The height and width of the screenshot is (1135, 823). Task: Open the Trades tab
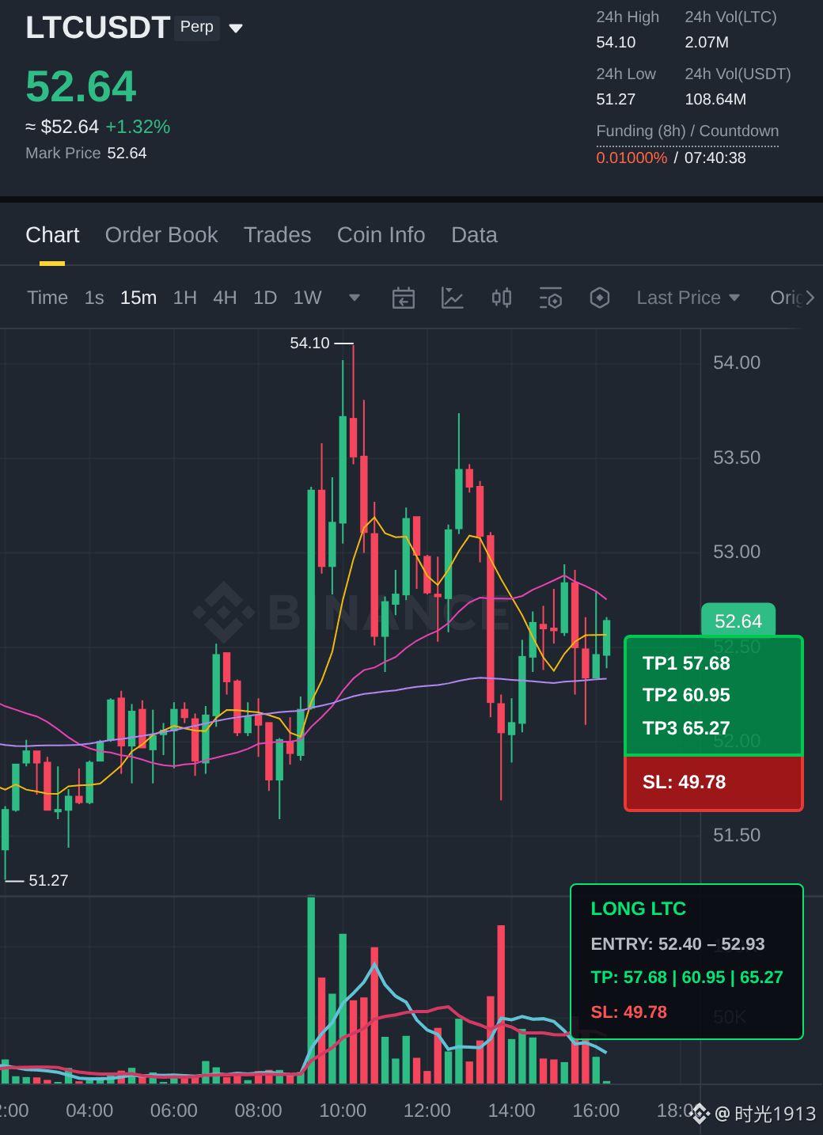coord(277,235)
